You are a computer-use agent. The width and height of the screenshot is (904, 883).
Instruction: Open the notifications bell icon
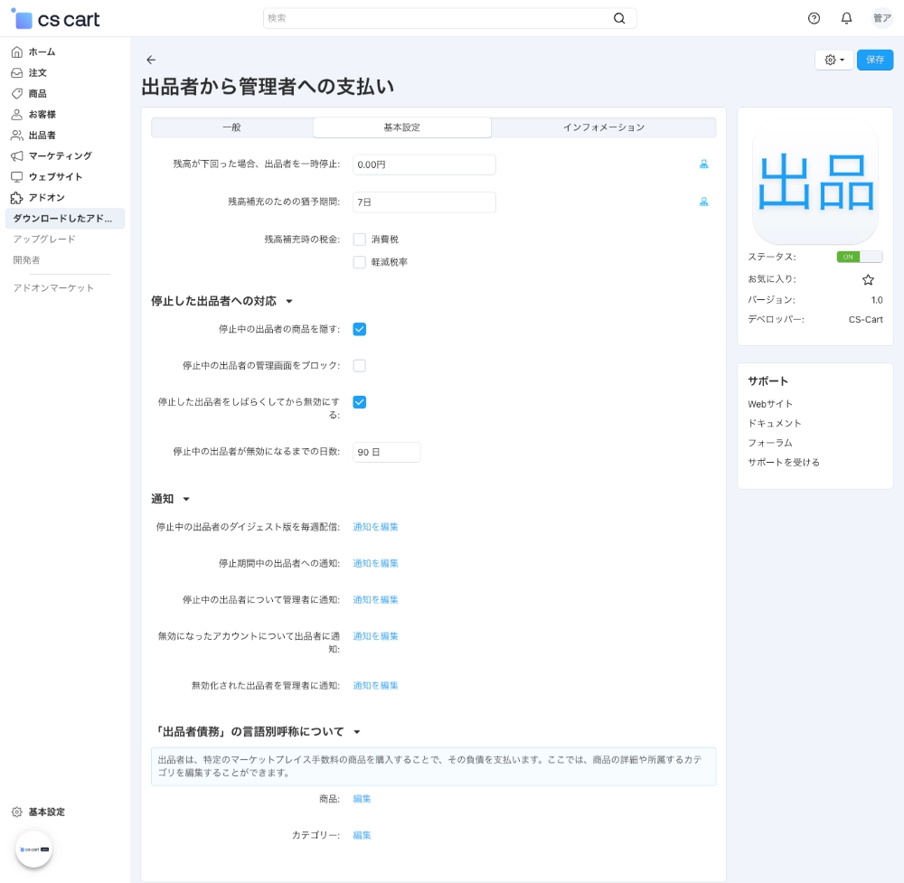[846, 18]
